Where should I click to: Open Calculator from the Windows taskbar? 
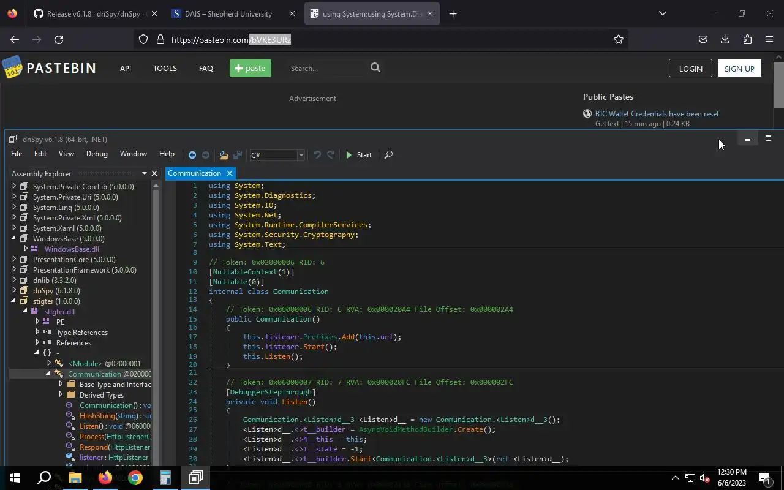[x=165, y=478]
